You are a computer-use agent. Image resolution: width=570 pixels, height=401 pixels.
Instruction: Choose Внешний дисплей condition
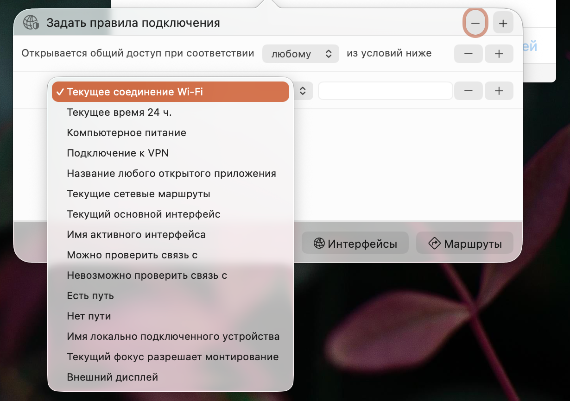pos(112,377)
